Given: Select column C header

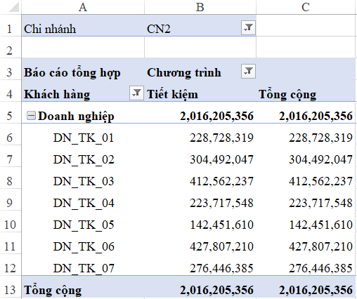Looking at the screenshot, I should pyautogui.click(x=306, y=7).
